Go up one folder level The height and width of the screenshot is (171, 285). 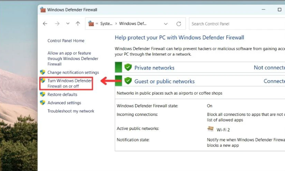(78, 24)
